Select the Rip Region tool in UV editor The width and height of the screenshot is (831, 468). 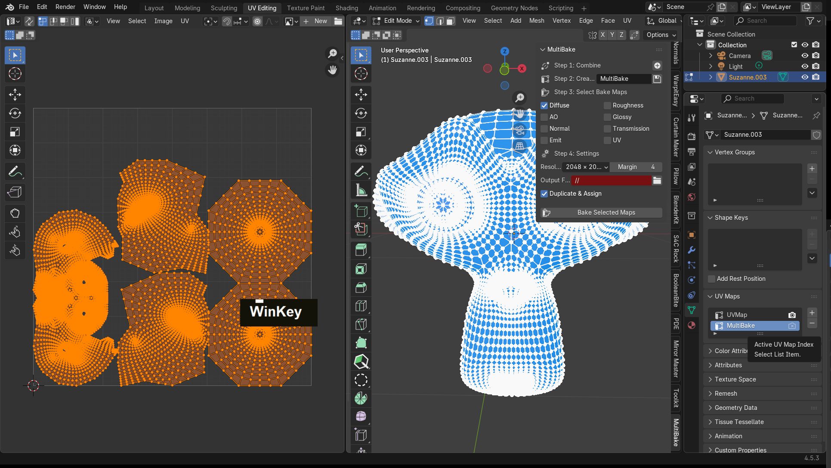(x=15, y=192)
